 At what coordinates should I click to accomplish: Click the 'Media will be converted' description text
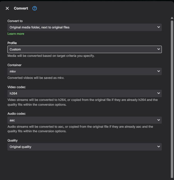51,56
